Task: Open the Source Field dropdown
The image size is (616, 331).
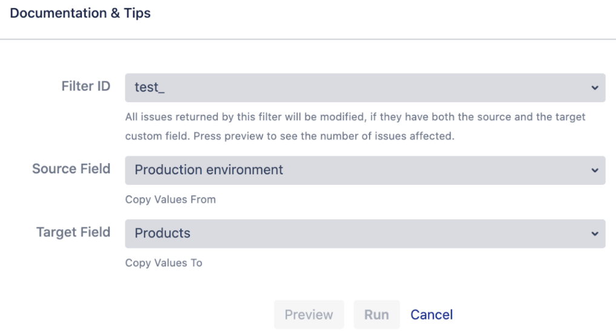Action: point(365,170)
